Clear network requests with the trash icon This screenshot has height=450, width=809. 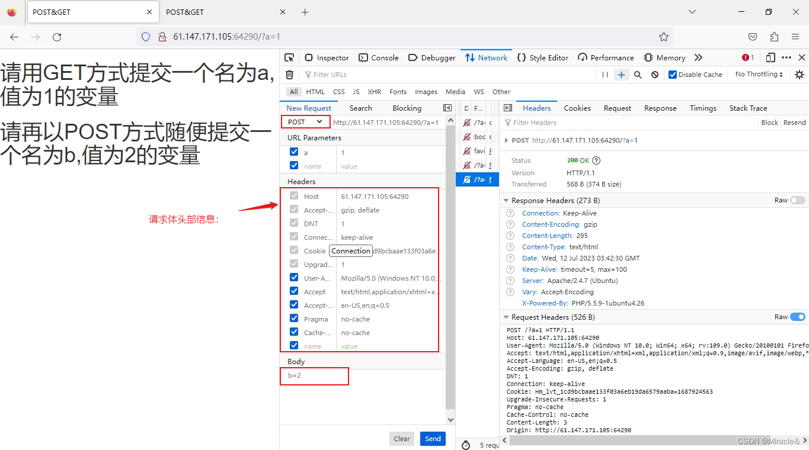click(289, 74)
